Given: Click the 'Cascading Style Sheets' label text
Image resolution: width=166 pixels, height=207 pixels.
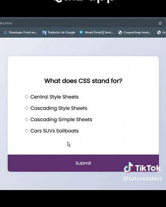Looking at the screenshot, I should pyautogui.click(x=59, y=108).
